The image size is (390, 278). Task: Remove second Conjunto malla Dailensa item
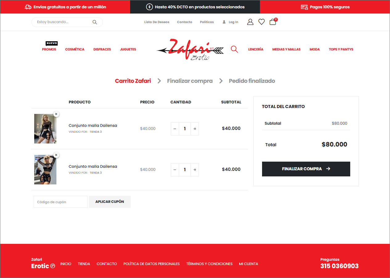(56, 155)
